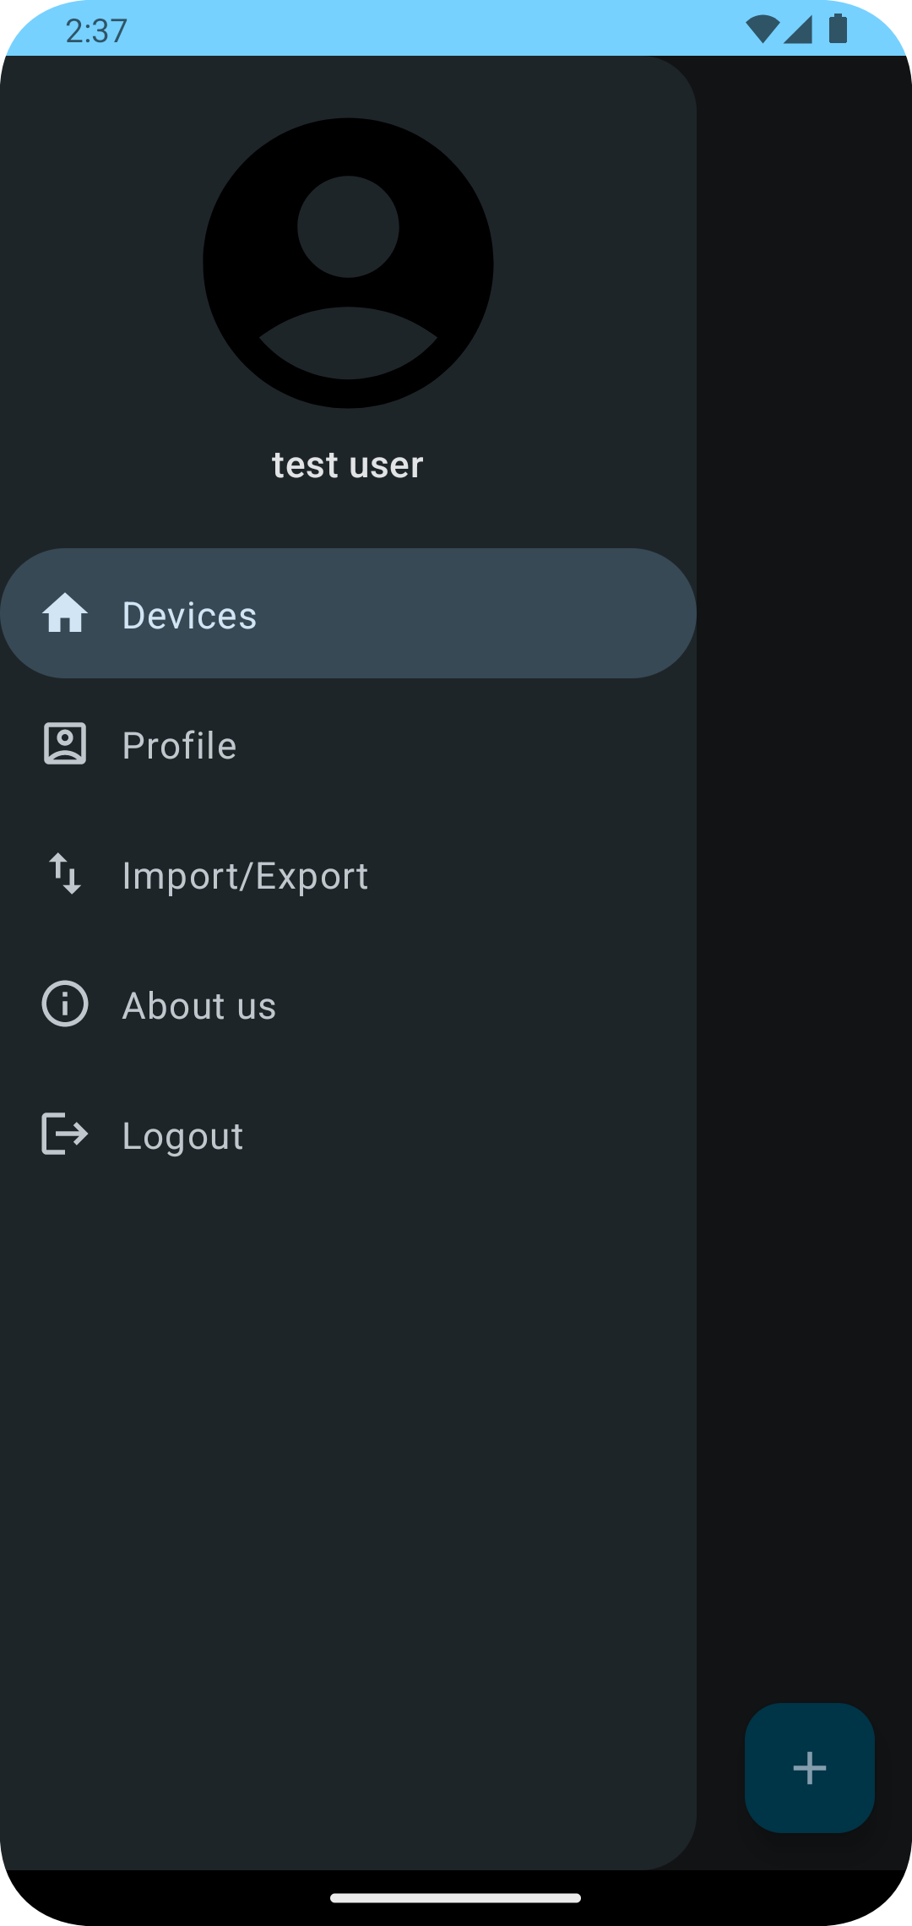The width and height of the screenshot is (912, 1926).
Task: Go to the About us text entry
Action: (199, 1006)
